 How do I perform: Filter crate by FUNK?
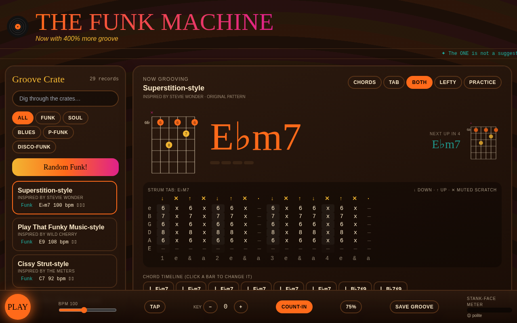(48, 118)
